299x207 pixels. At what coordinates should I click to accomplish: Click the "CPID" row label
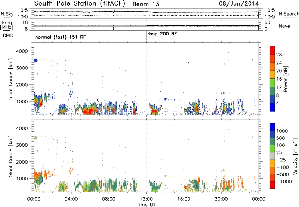pyautogui.click(x=8, y=35)
